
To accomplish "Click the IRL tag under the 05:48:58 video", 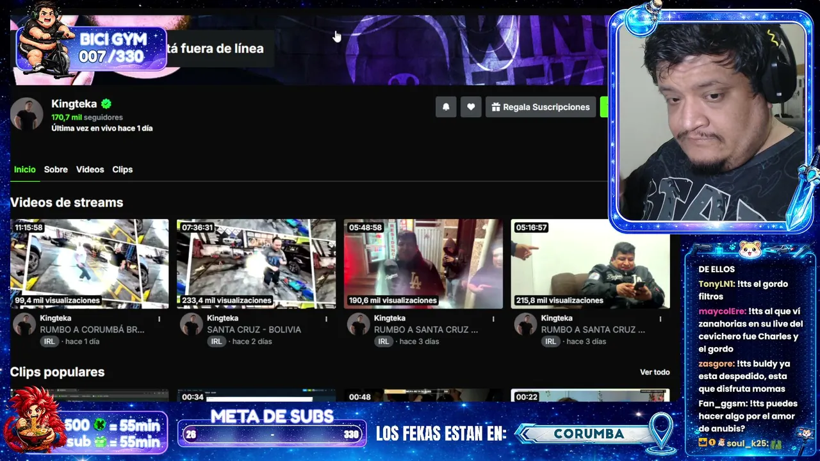I will pos(383,342).
